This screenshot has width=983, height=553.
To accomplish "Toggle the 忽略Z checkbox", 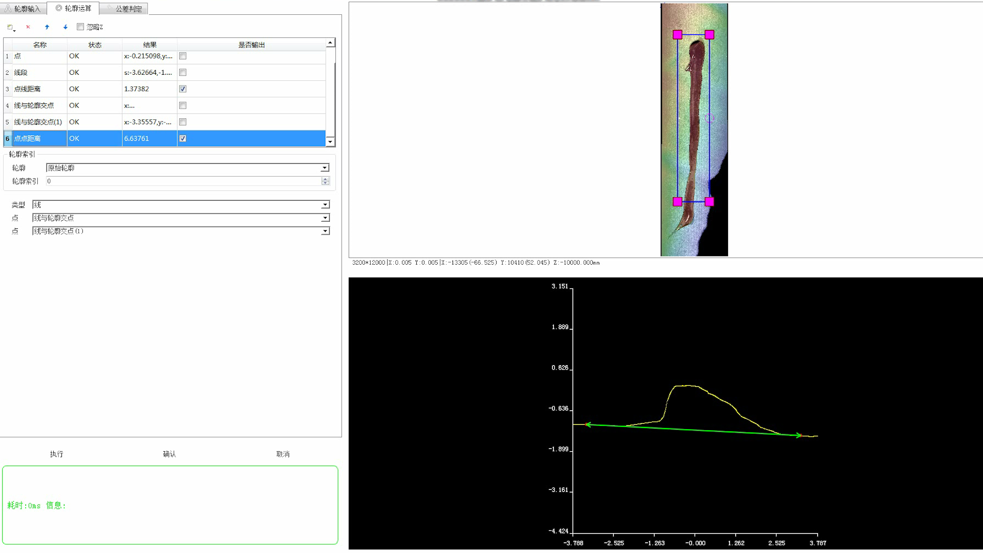I will click(80, 27).
